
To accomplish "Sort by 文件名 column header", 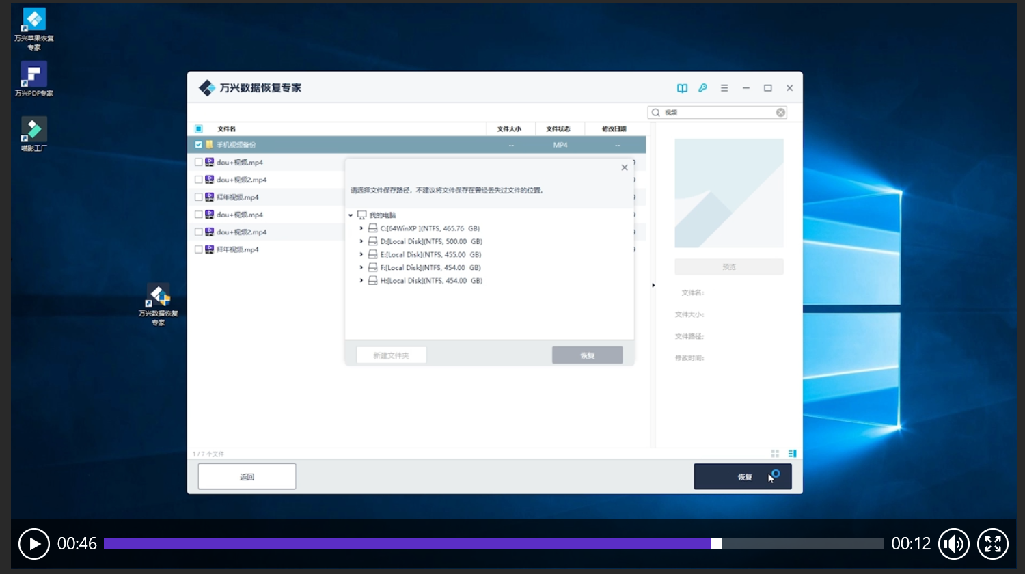I will click(x=227, y=129).
